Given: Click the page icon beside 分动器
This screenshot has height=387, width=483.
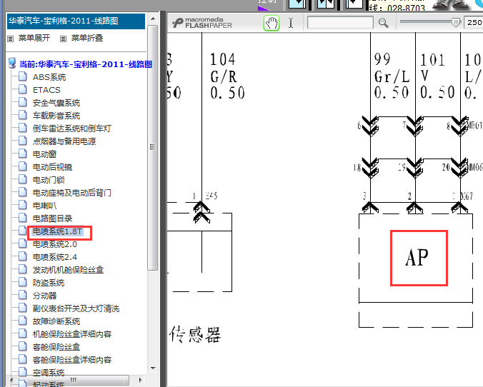Looking at the screenshot, I should [x=22, y=295].
